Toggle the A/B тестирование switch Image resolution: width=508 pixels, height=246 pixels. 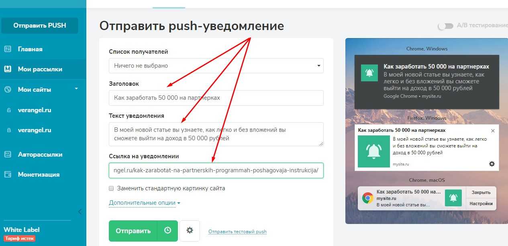[445, 26]
